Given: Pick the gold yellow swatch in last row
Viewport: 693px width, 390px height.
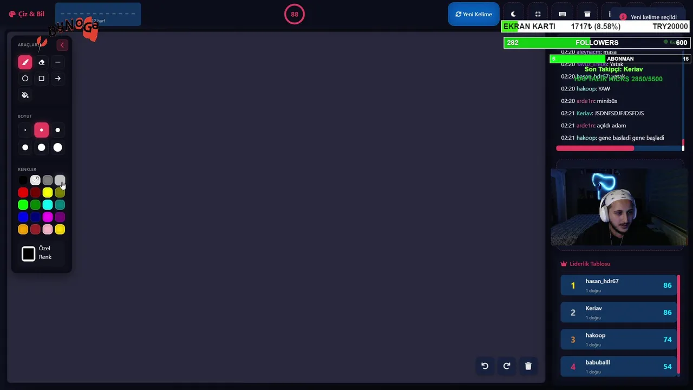Looking at the screenshot, I should tap(60, 230).
